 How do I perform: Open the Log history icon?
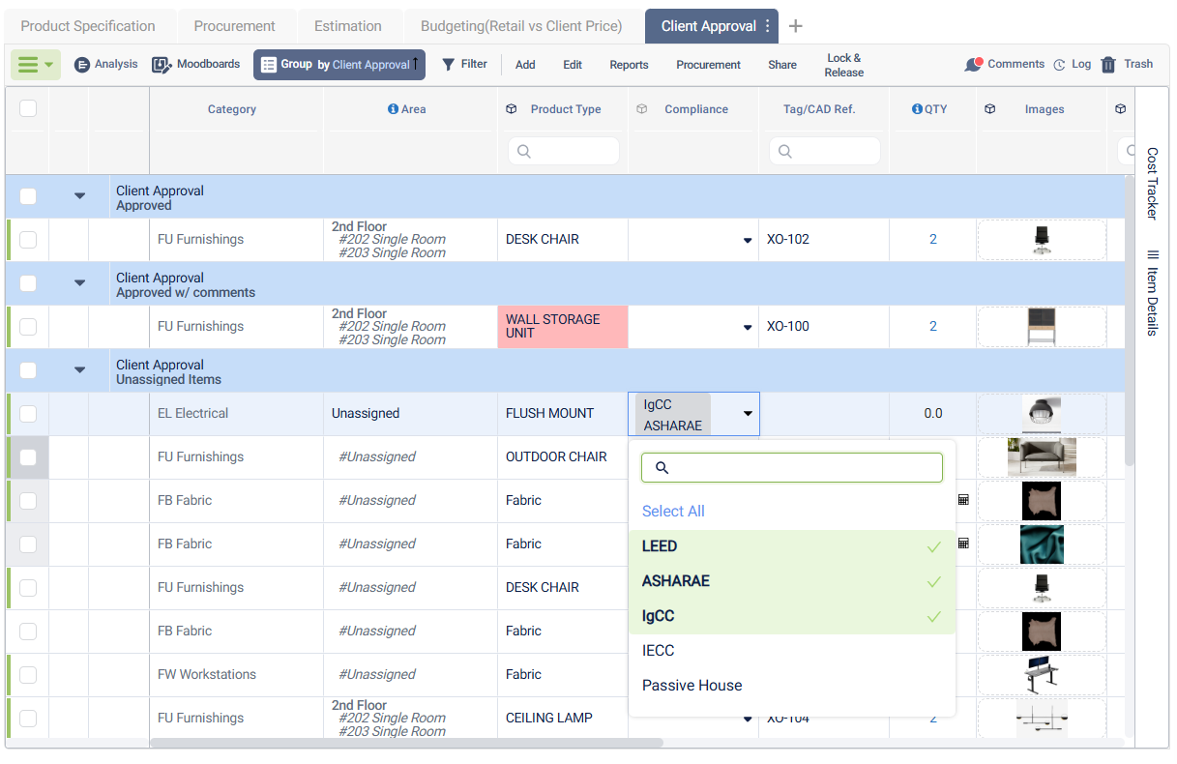tap(1060, 65)
